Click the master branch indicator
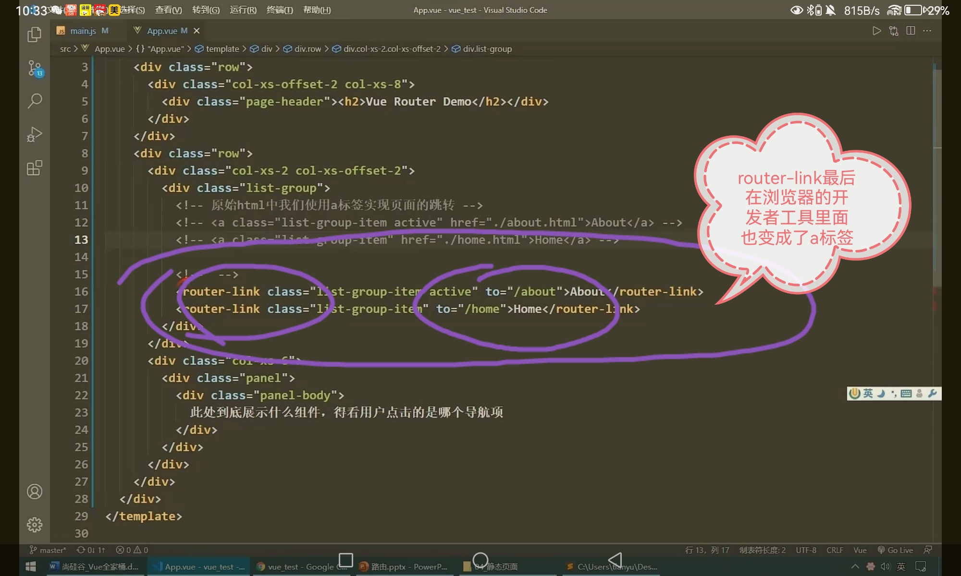 tap(48, 550)
